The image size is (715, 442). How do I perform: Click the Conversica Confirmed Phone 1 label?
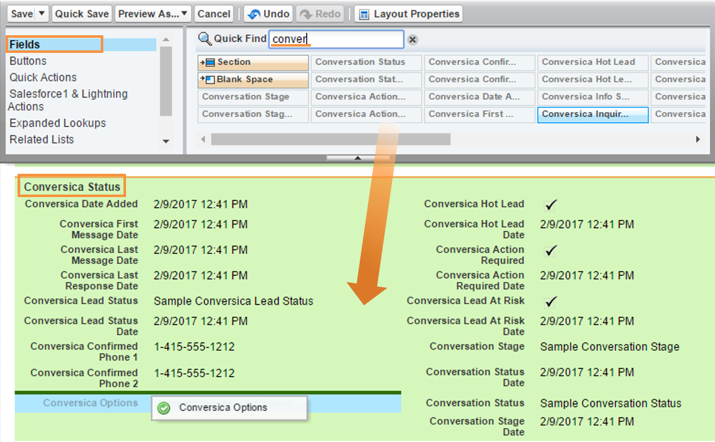pyautogui.click(x=84, y=351)
